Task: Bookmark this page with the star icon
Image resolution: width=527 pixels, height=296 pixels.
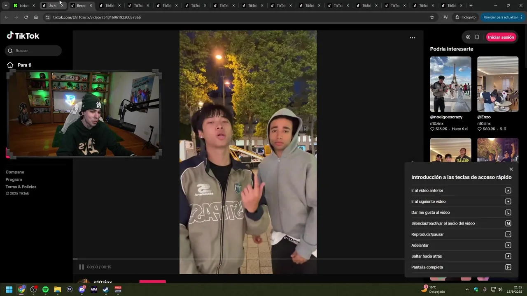Action: [432, 17]
